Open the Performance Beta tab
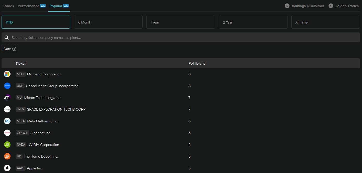The width and height of the screenshot is (362, 173). click(x=32, y=6)
